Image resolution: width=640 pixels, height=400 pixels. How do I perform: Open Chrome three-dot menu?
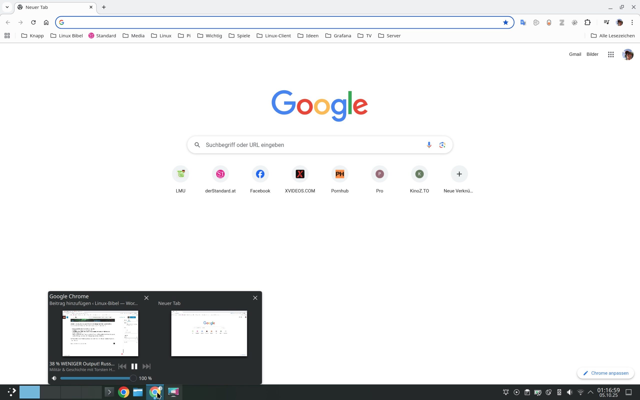pos(632,22)
